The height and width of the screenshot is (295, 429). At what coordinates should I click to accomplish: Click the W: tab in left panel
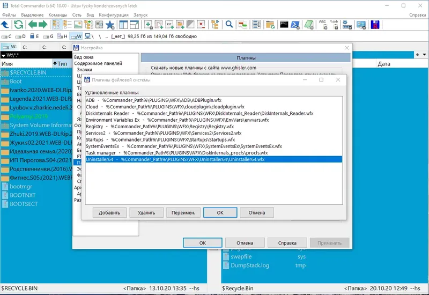coord(10,47)
